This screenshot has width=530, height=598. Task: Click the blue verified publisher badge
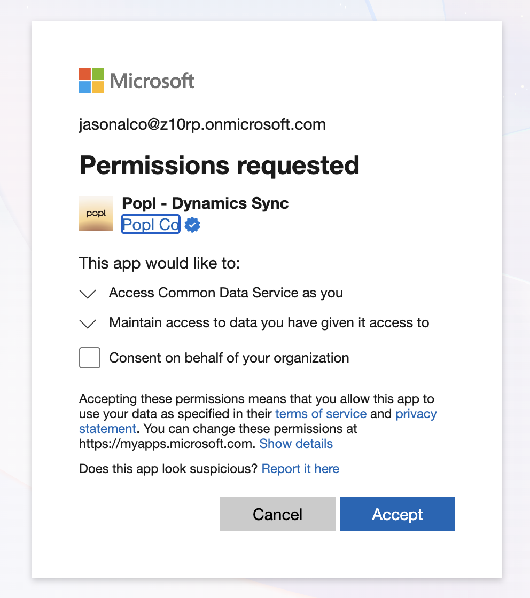pyautogui.click(x=192, y=225)
